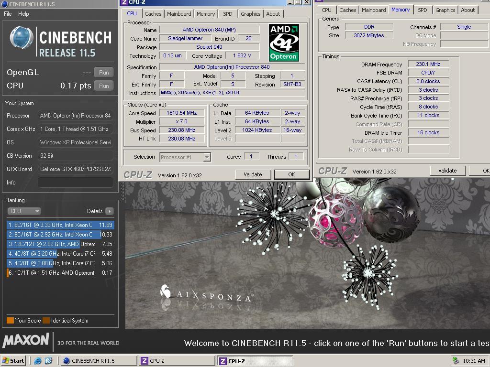Click the Identical System brown legend swatch
490x367 pixels.
(x=46, y=321)
